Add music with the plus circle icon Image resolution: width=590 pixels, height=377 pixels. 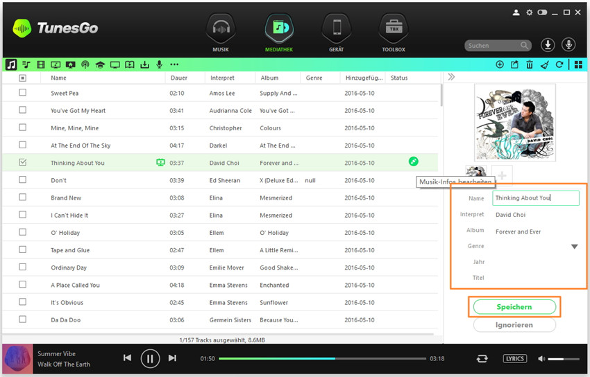pyautogui.click(x=500, y=64)
